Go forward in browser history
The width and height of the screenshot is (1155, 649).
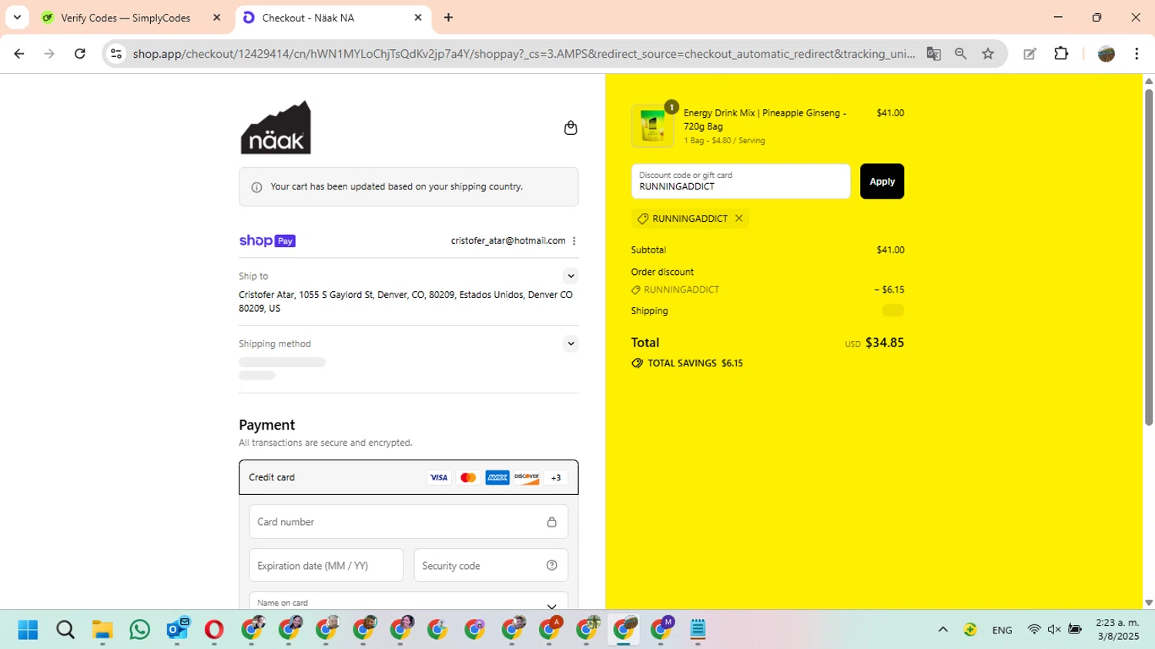click(x=49, y=54)
